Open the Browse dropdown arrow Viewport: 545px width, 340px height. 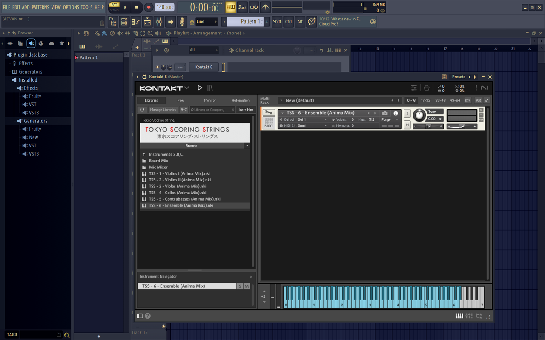tap(247, 146)
